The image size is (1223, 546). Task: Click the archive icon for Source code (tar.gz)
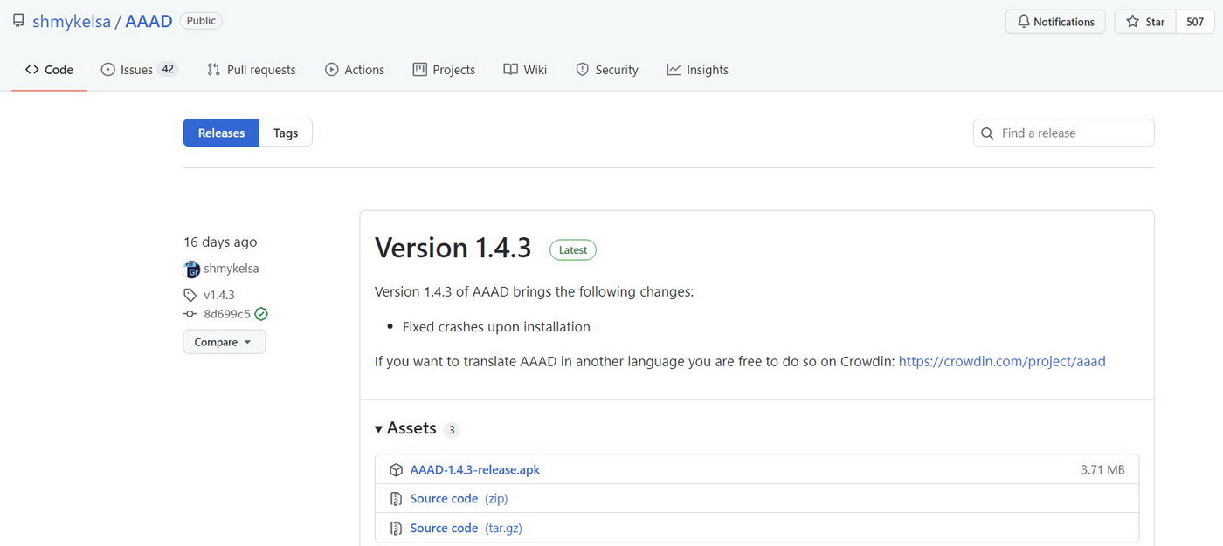click(396, 528)
